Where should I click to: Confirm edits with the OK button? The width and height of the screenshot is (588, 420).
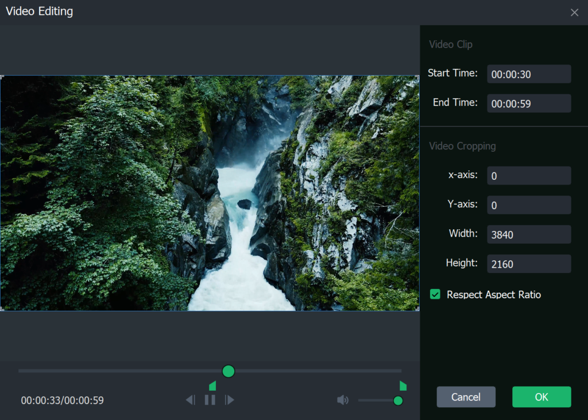(541, 397)
